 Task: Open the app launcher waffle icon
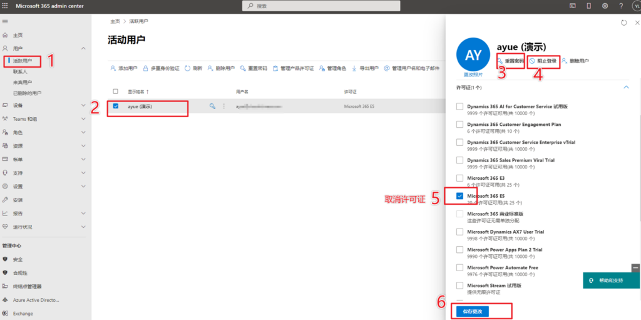click(x=6, y=6)
